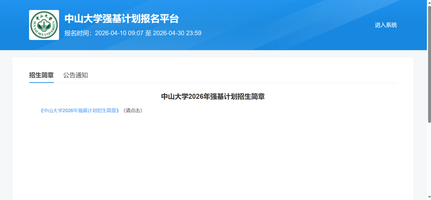Click the 中山大学强基计划报名平台 title
This screenshot has width=431, height=200.
click(x=122, y=19)
